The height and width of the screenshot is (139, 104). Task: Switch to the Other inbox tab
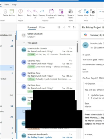[42, 27]
